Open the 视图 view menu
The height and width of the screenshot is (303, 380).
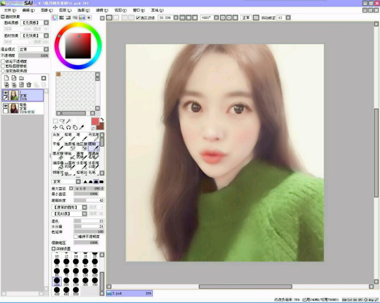tap(121, 10)
